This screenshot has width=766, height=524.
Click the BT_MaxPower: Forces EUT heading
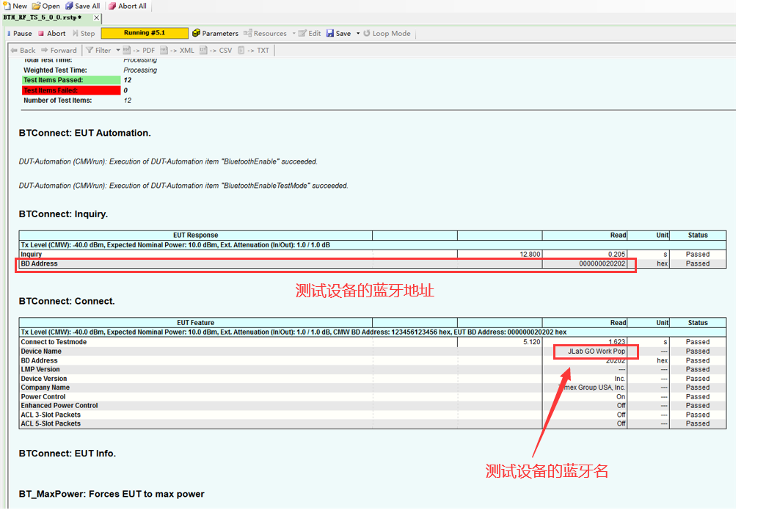coord(112,494)
